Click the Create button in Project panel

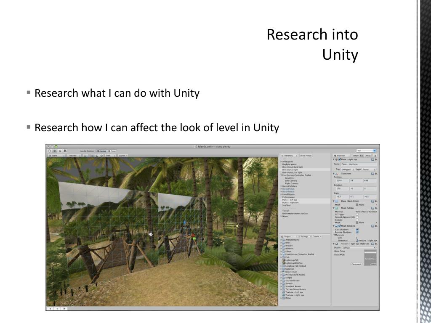317,236
